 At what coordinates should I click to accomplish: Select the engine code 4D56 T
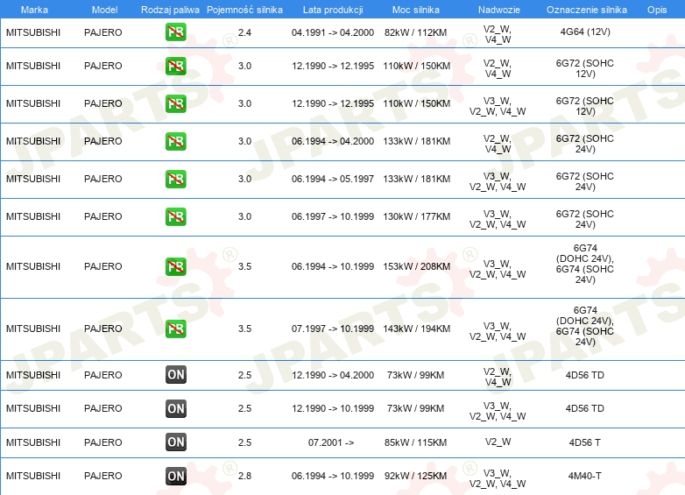point(584,442)
